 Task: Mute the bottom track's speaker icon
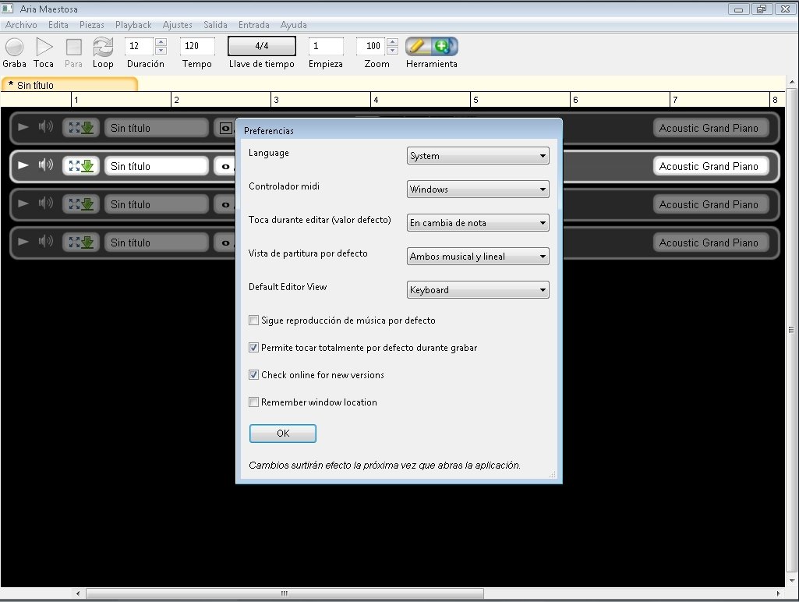pos(46,241)
